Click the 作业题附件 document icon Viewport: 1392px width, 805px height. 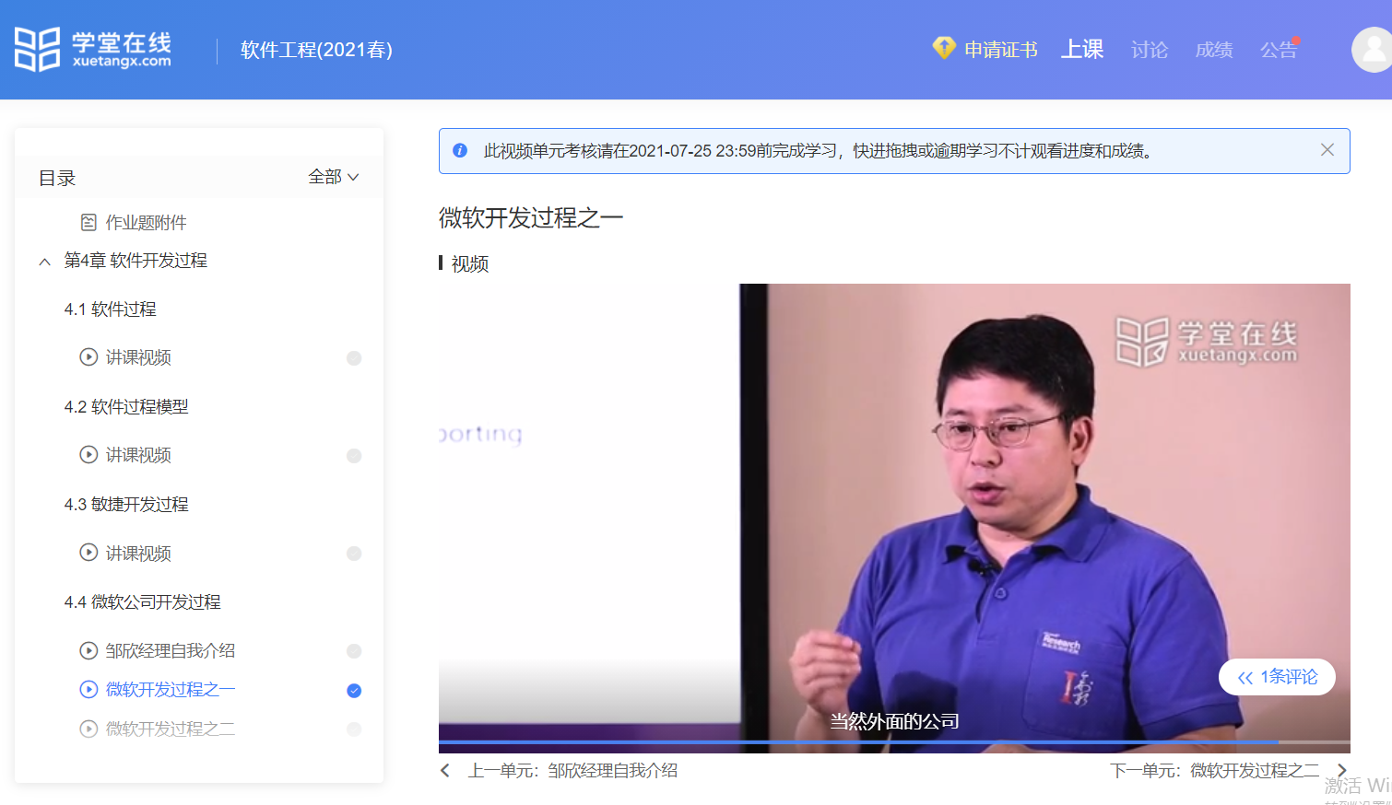pyautogui.click(x=88, y=222)
